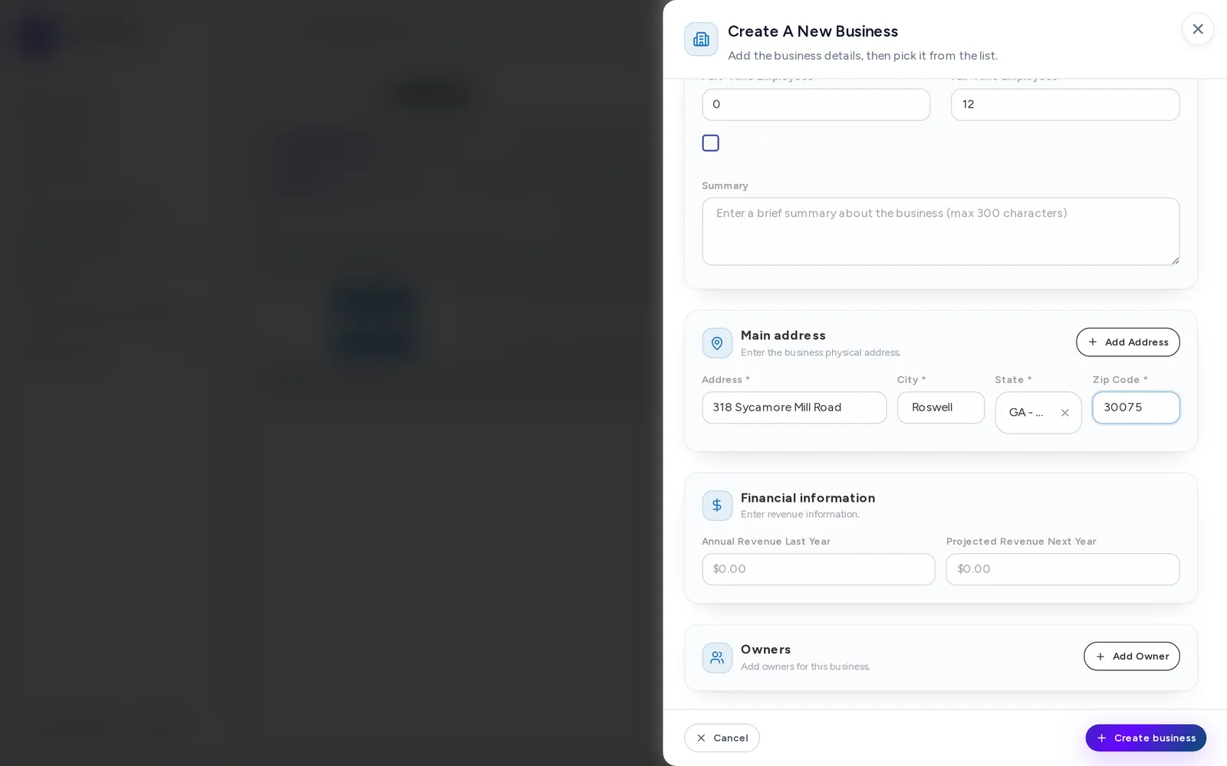
Task: Clear the selected GA state value
Action: click(x=1064, y=413)
